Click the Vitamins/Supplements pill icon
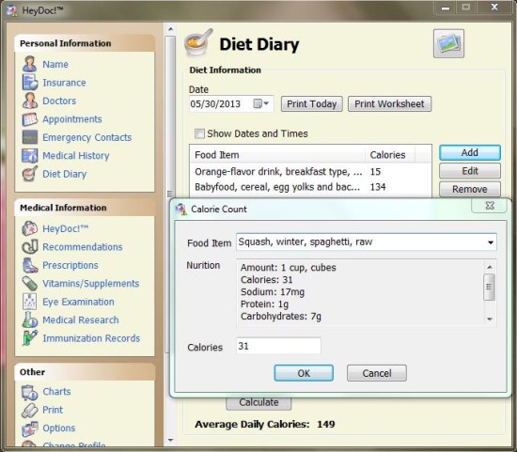This screenshot has width=517, height=452. pyautogui.click(x=30, y=284)
